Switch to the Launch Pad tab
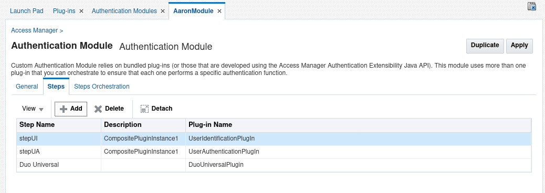This screenshot has height=193, width=545. 27,11
